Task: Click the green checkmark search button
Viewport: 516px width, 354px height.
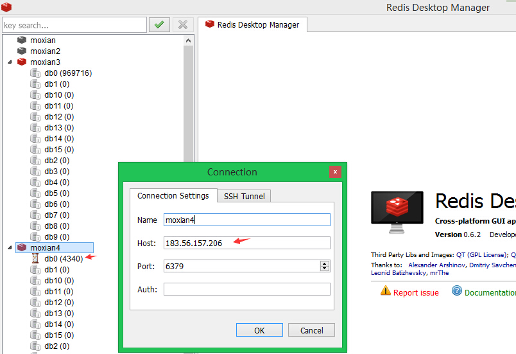Action: (x=159, y=24)
